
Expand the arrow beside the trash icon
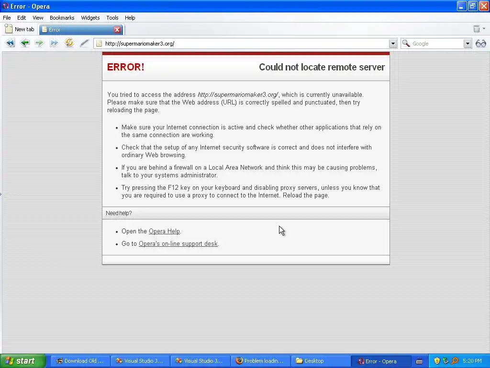point(484,29)
